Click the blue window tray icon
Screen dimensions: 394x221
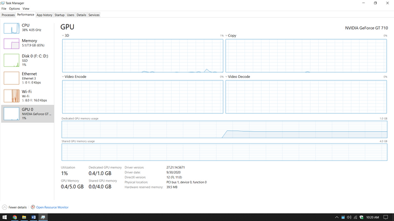click(x=343, y=217)
